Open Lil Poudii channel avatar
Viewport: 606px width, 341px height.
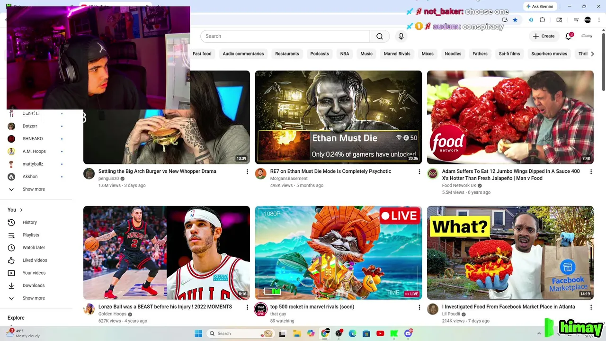(433, 309)
